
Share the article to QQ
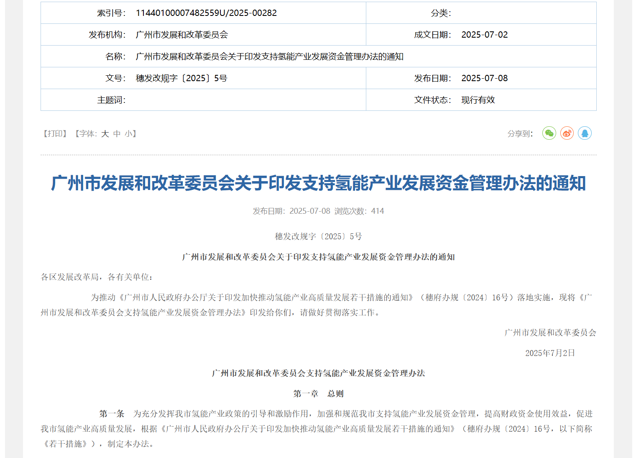[x=585, y=133]
